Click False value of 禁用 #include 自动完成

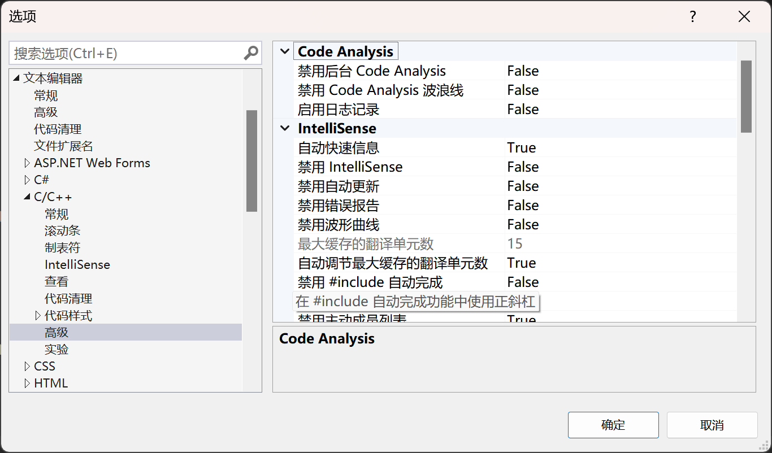pos(523,282)
